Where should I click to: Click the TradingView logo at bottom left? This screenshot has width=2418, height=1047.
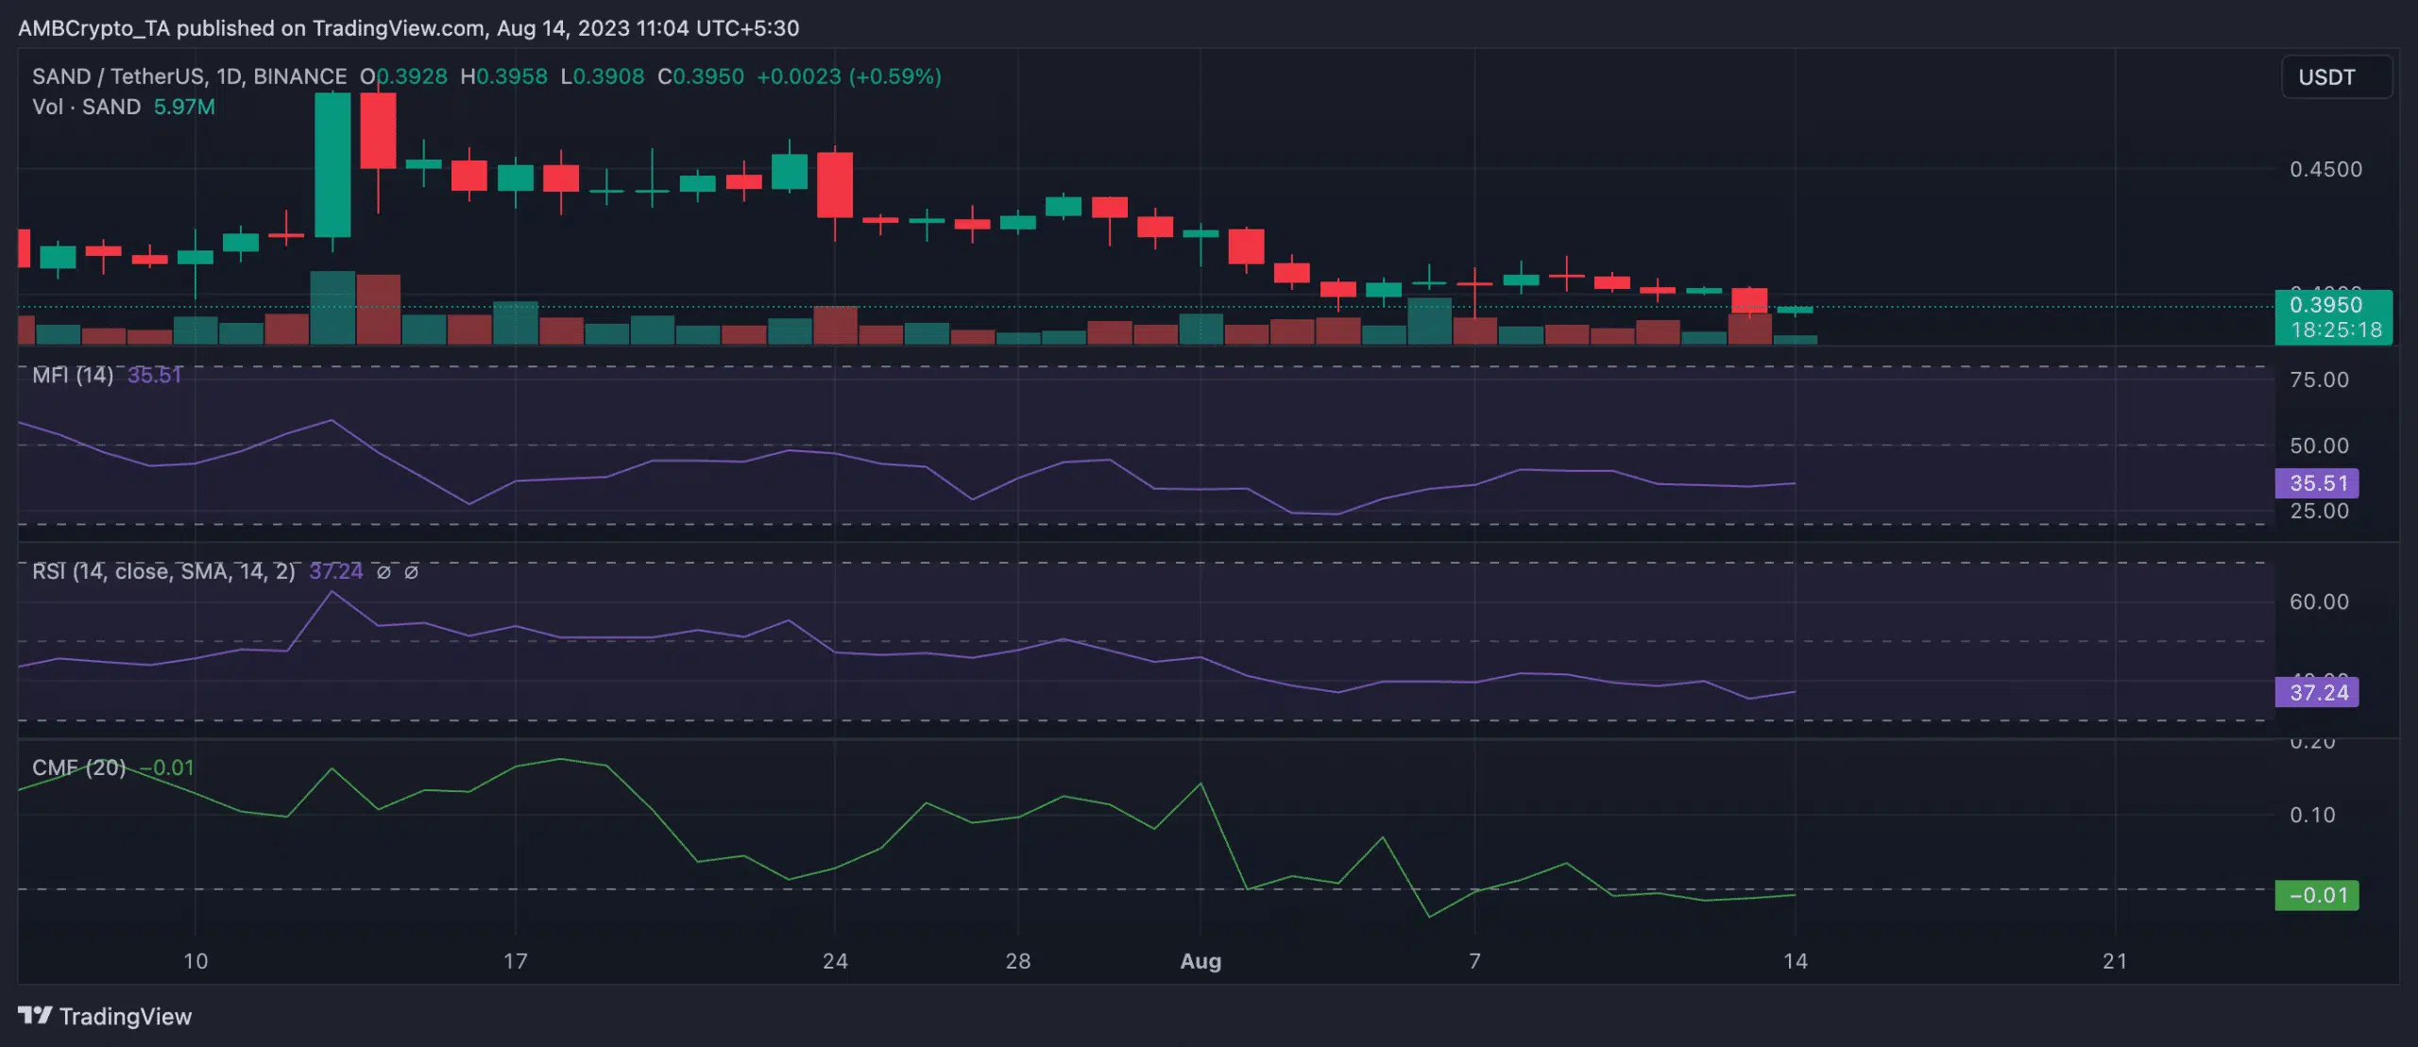(x=105, y=1016)
